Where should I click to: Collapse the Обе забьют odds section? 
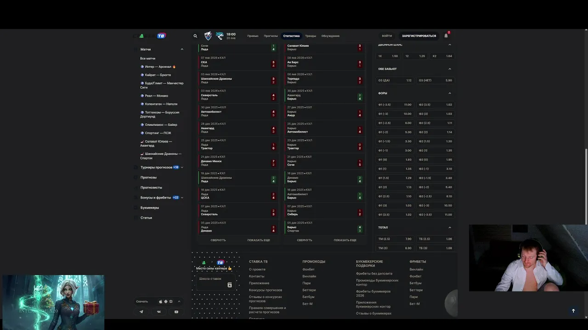[x=450, y=69]
